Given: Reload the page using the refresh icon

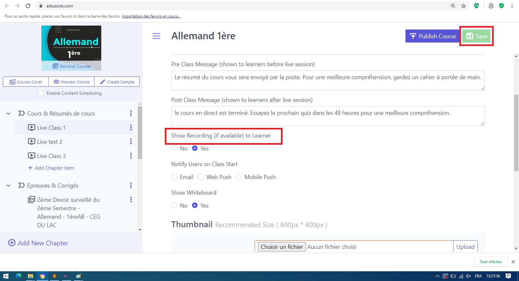Looking at the screenshot, I should pyautogui.click(x=28, y=6).
